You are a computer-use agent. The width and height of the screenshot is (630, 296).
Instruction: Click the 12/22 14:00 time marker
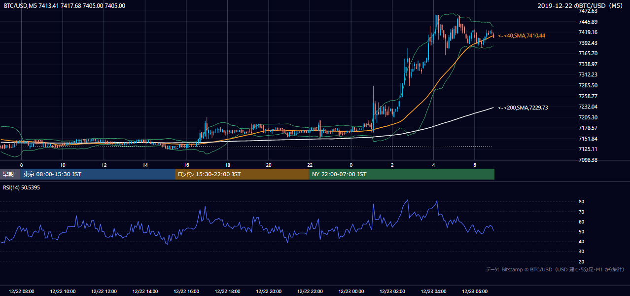point(145,292)
